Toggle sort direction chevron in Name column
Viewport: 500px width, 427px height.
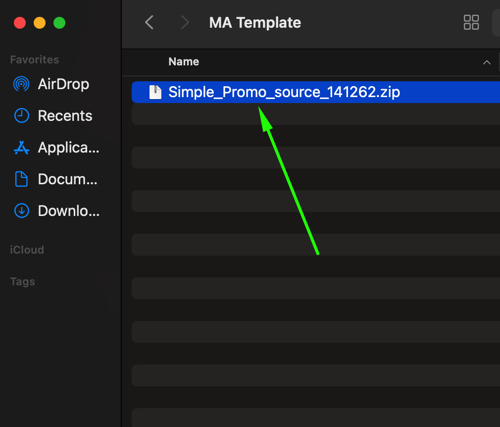tap(487, 62)
